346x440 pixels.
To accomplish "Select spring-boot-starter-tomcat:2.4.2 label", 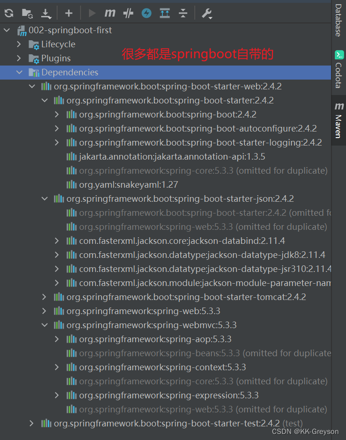I will (x=186, y=297).
